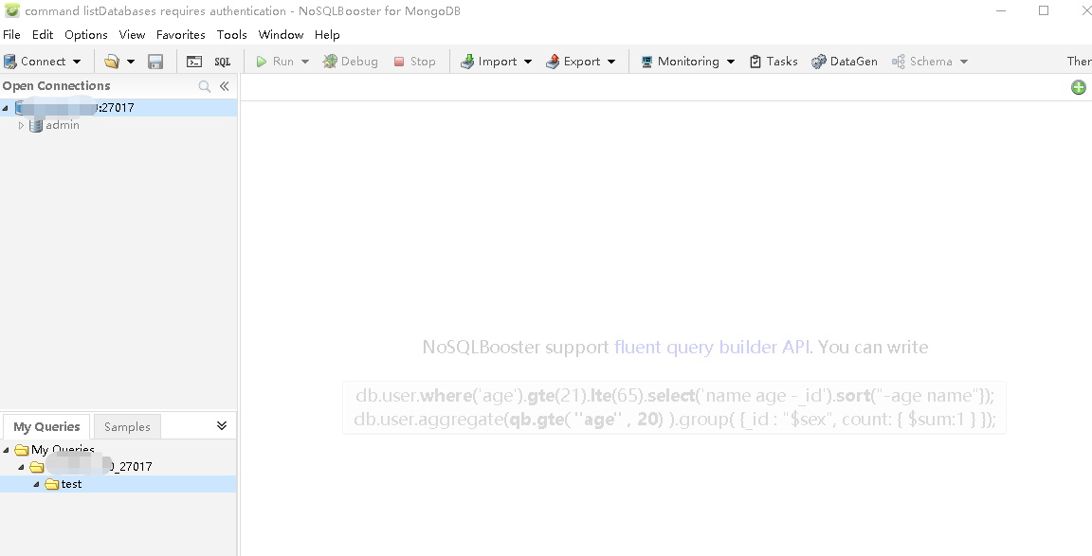Select the admin database icon

pyautogui.click(x=36, y=125)
